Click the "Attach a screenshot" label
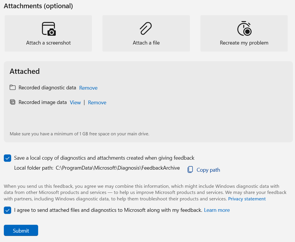The height and width of the screenshot is (242, 295). point(48,43)
